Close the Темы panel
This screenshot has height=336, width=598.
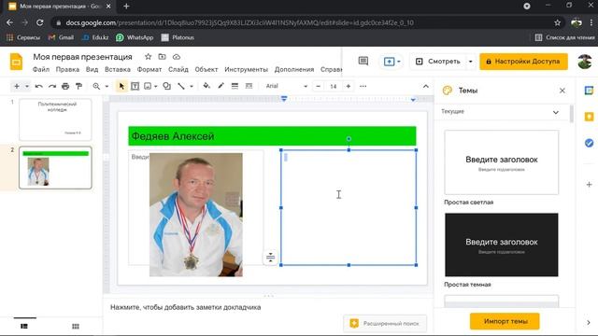pyautogui.click(x=562, y=91)
